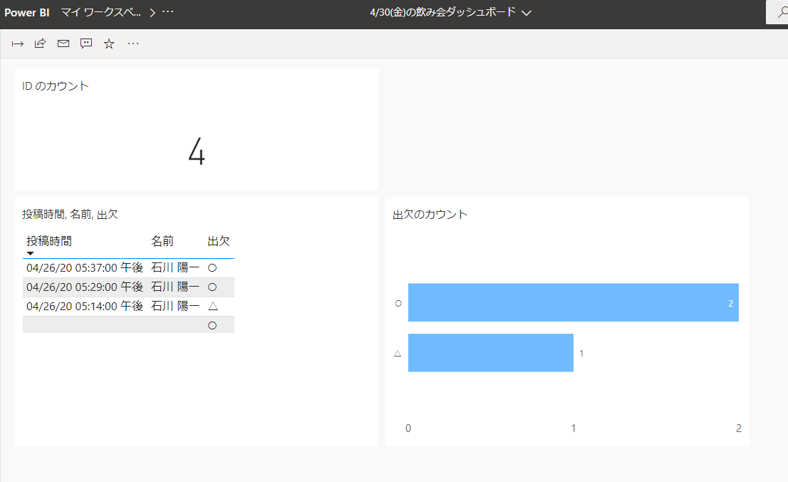This screenshot has height=482, width=788.
Task: Click axis value 1 at chart bottom
Action: tap(574, 428)
